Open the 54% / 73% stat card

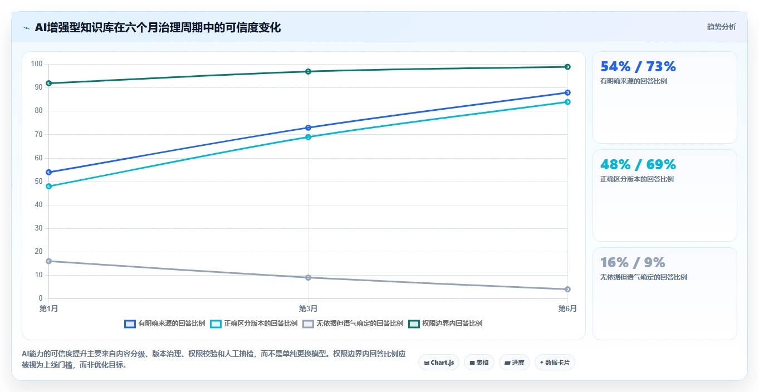665,97
